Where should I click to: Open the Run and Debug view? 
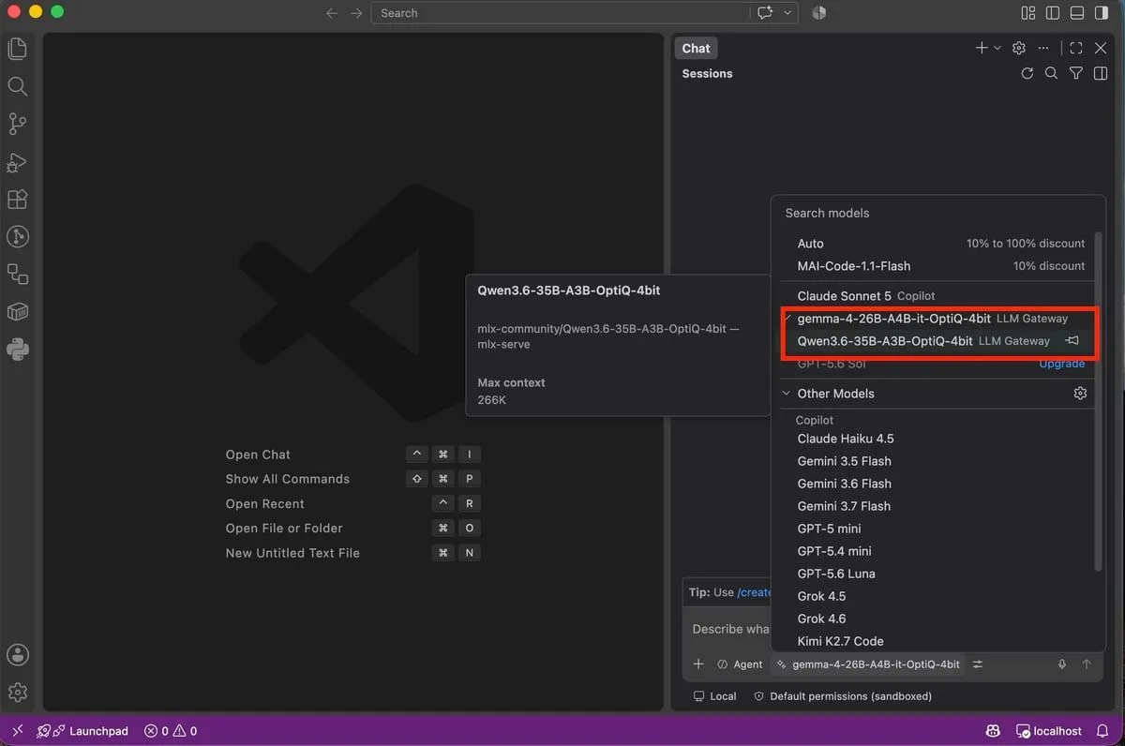17,161
